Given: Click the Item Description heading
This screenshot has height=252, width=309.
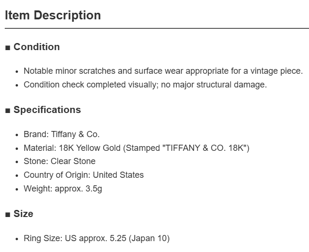Looking at the screenshot, I should (x=53, y=15).
